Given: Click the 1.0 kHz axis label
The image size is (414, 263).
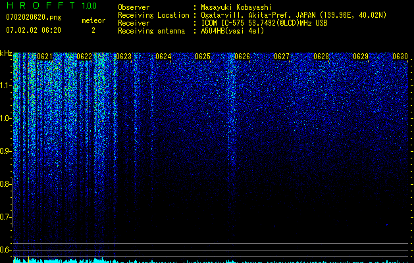Looking at the screenshot, I should [x=5, y=118].
